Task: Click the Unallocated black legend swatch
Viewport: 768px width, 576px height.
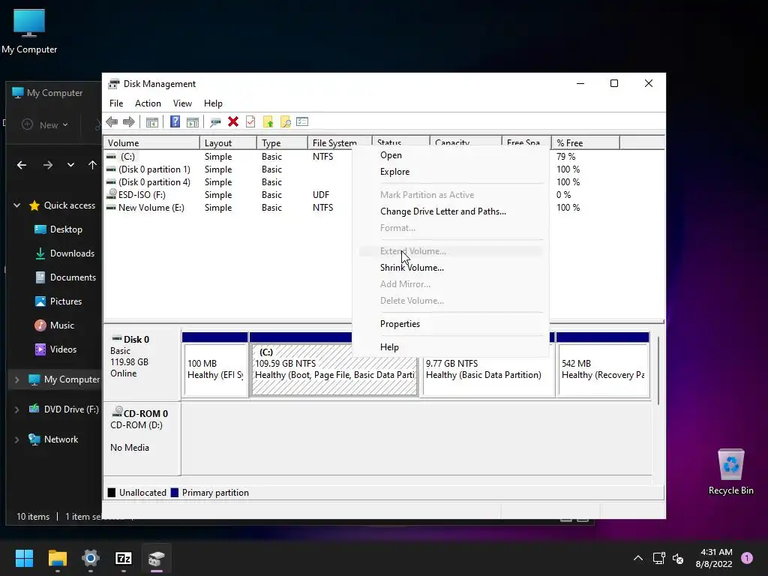Action: click(x=112, y=493)
